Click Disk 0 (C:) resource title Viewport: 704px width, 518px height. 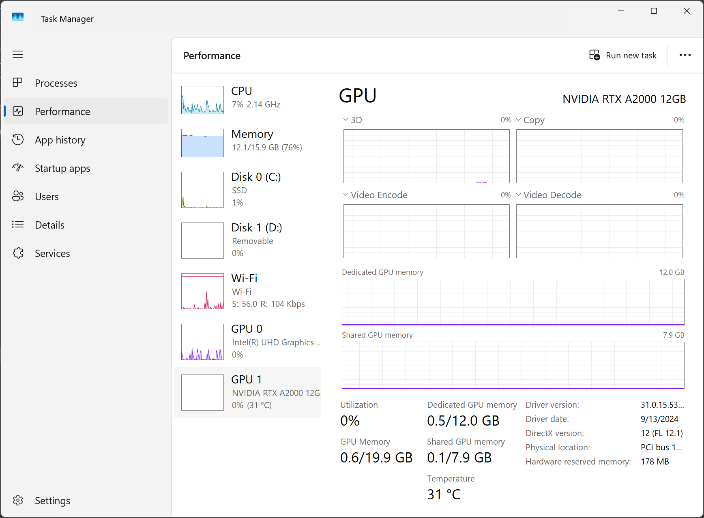(256, 177)
